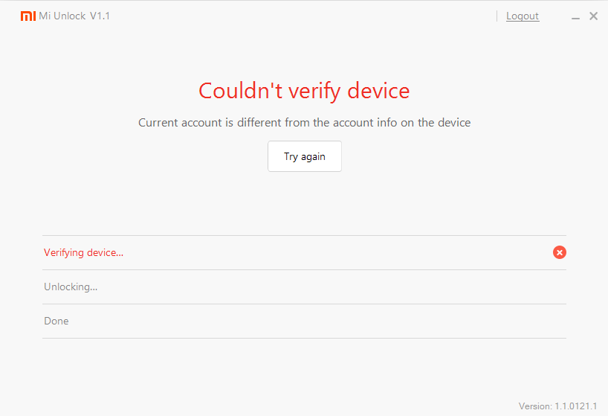Click the build number 1.1.0121.1
Screen dimensions: 608x416
(576, 406)
